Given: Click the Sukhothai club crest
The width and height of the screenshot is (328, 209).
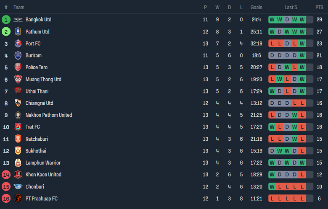Looking at the screenshot, I should pyautogui.click(x=18, y=151).
